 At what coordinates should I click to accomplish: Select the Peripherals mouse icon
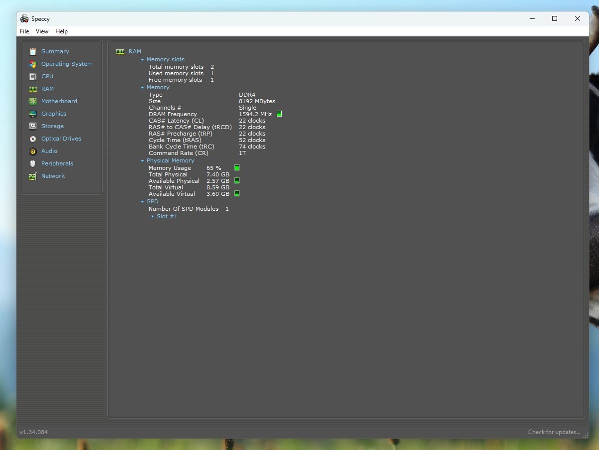coord(33,163)
